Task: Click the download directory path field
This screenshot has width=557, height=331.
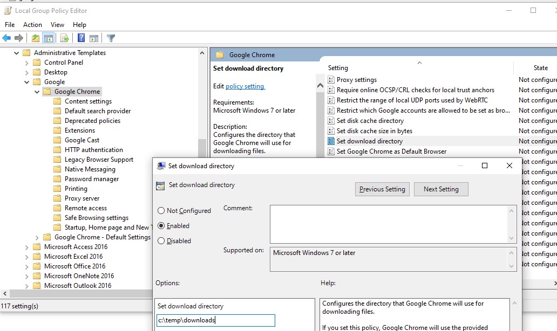Action: pos(216,320)
